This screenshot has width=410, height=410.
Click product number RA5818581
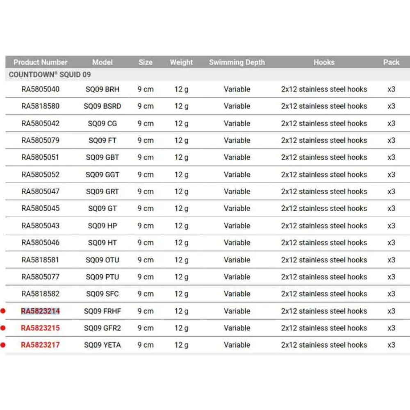pos(40,260)
